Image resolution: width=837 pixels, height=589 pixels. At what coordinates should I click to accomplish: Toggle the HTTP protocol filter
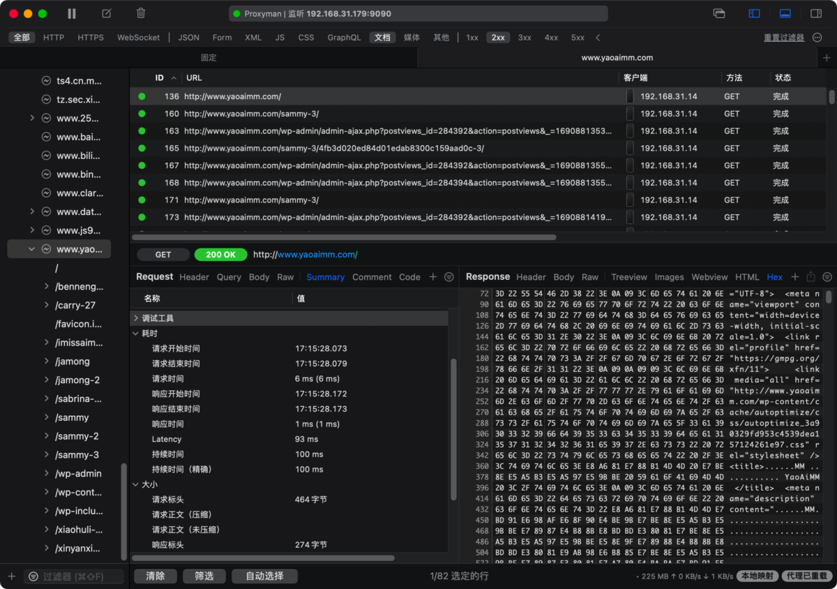54,38
